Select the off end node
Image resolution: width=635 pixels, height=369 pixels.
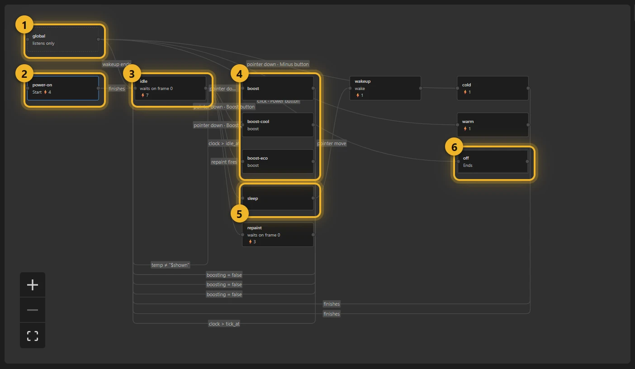point(493,161)
